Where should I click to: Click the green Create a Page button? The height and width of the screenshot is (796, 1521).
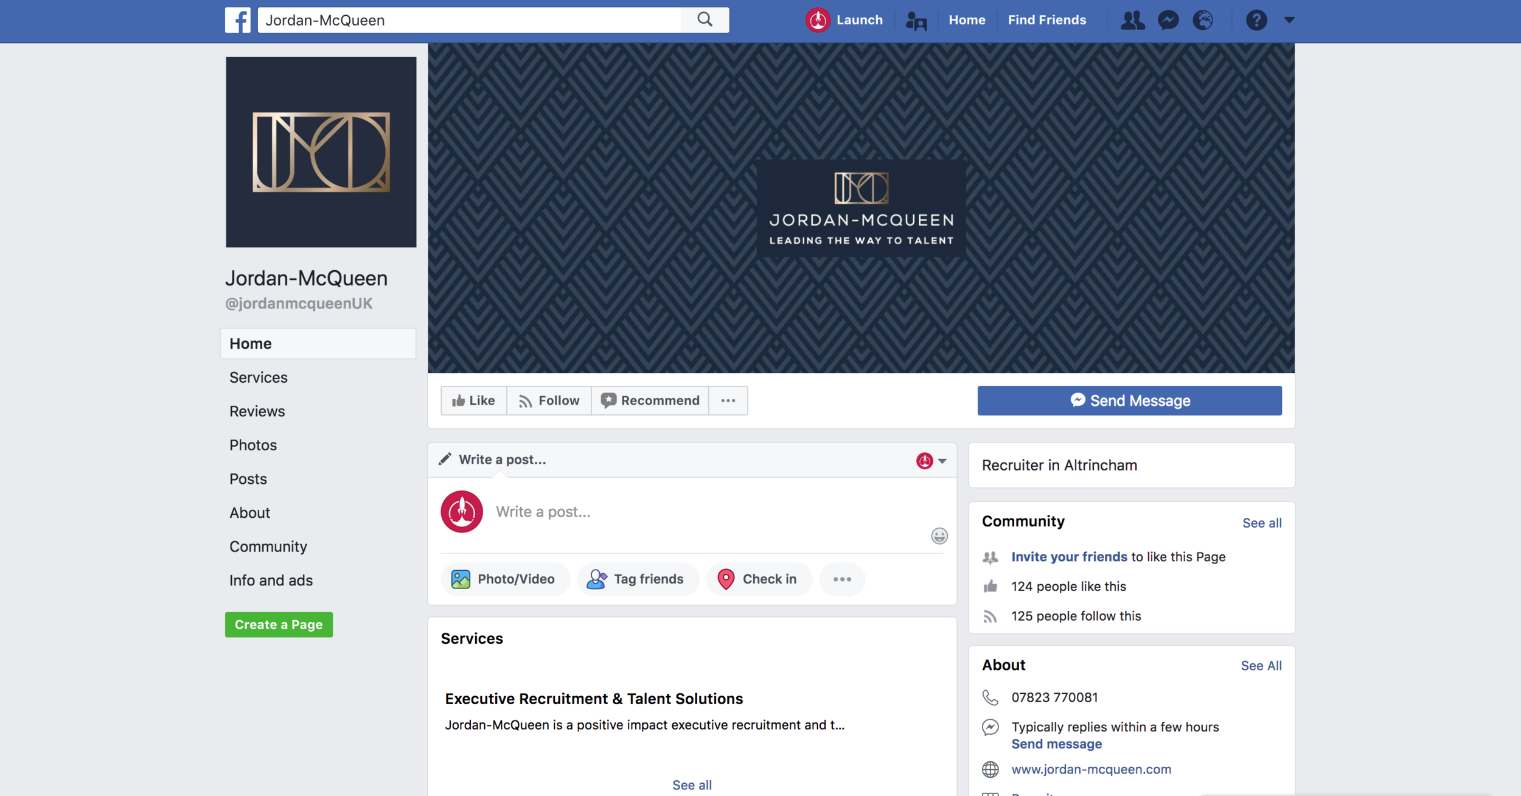tap(279, 625)
